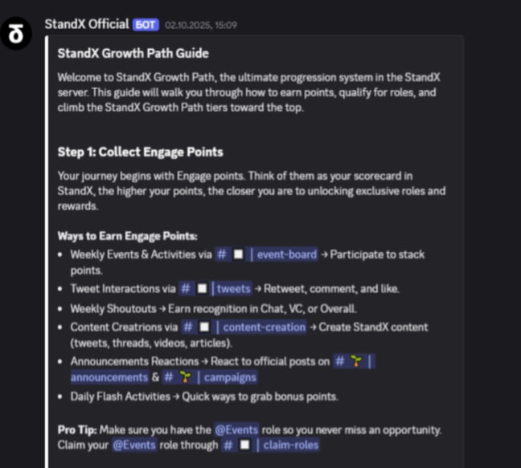
Task: Click the hash icon before event-board
Action: click(x=222, y=254)
